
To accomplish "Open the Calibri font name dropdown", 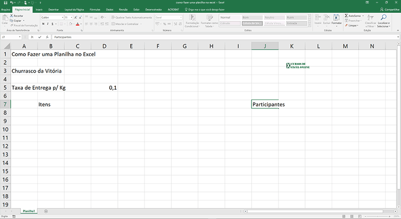I will [x=62, y=17].
